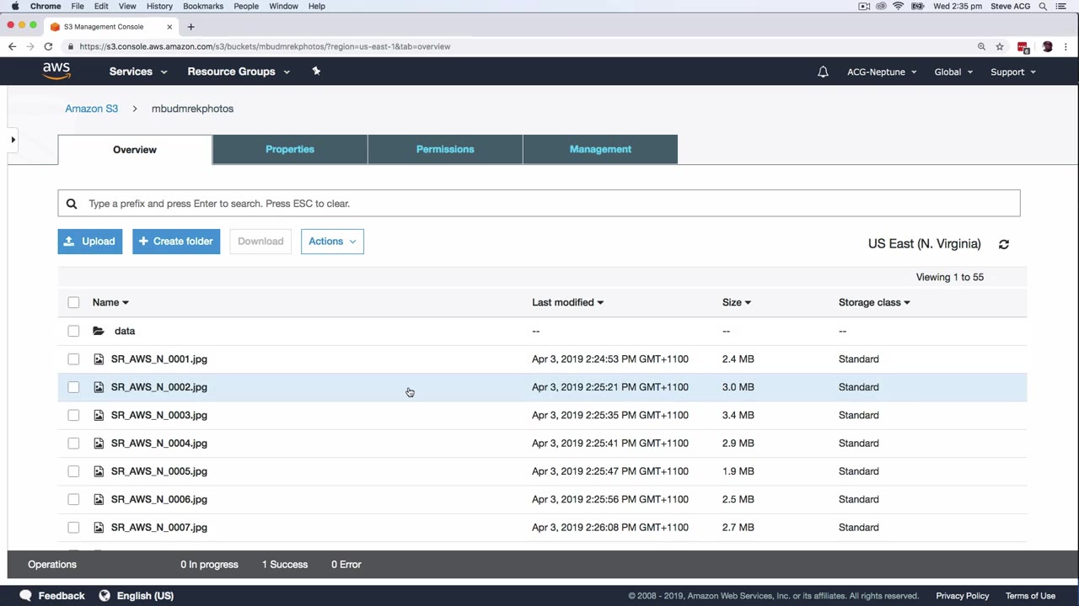
Task: Click the image file icon for SR_AWS_N_0001.jpg
Action: [x=99, y=359]
